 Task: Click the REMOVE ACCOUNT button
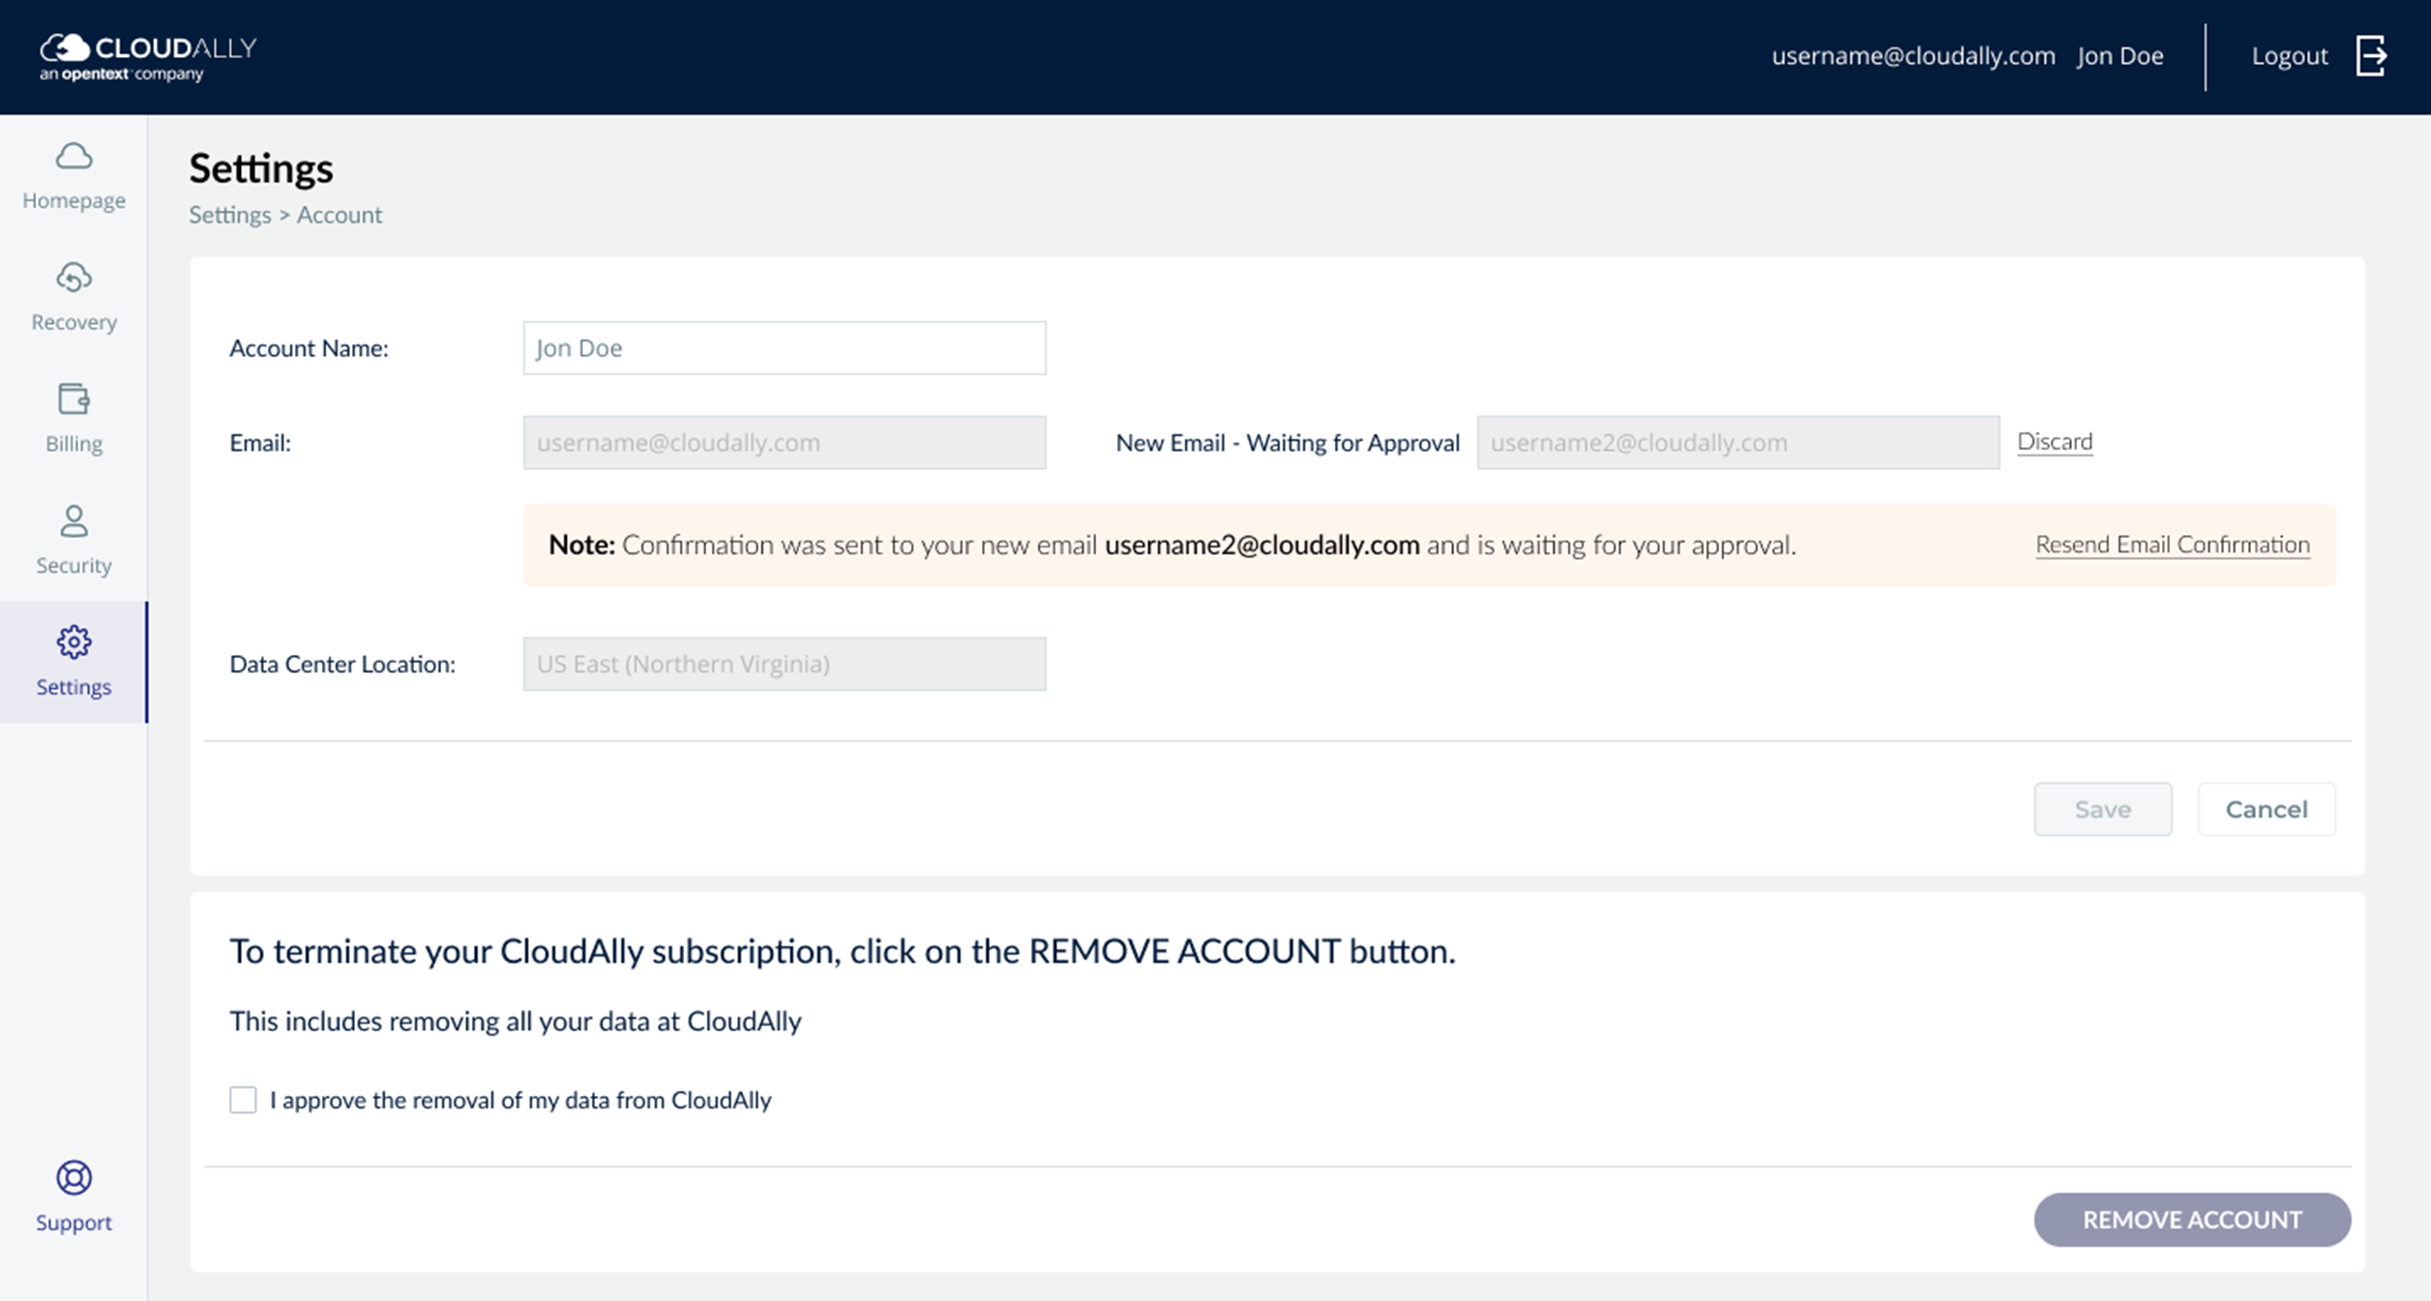pyautogui.click(x=2192, y=1220)
